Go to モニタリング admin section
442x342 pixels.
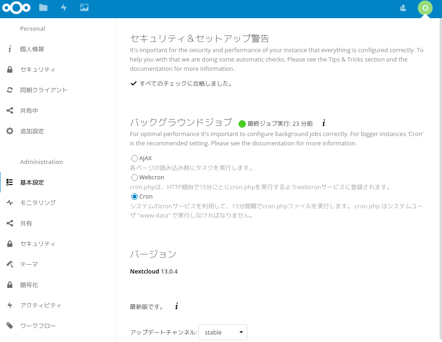tap(38, 203)
